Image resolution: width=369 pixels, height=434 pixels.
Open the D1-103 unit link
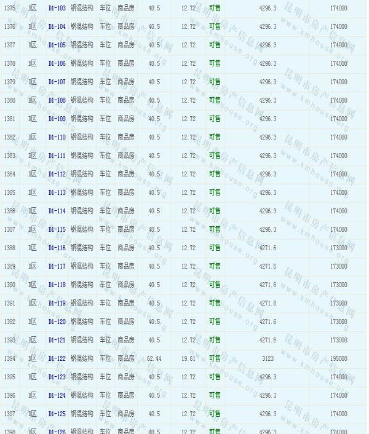pos(57,9)
